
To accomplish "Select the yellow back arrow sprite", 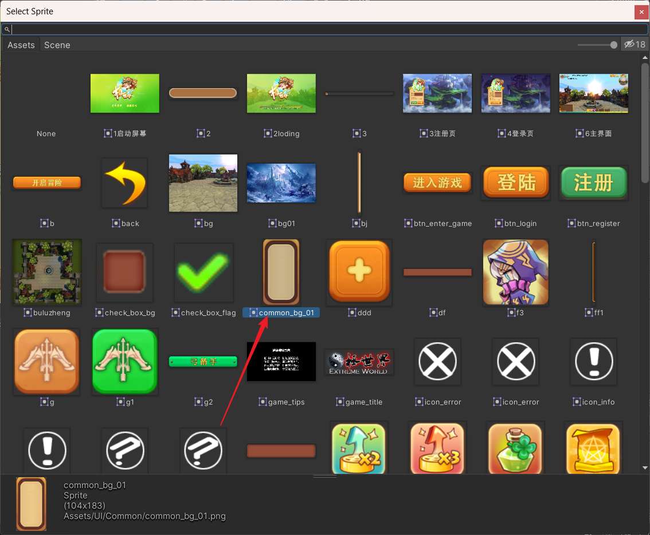I will [124, 183].
